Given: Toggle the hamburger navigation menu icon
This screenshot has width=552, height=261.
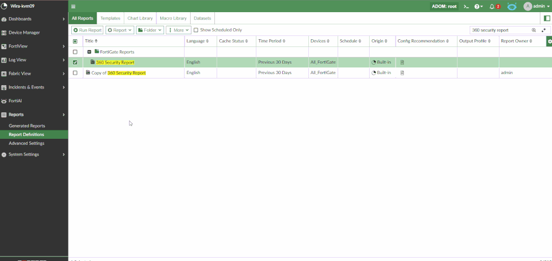Looking at the screenshot, I should (x=73, y=6).
